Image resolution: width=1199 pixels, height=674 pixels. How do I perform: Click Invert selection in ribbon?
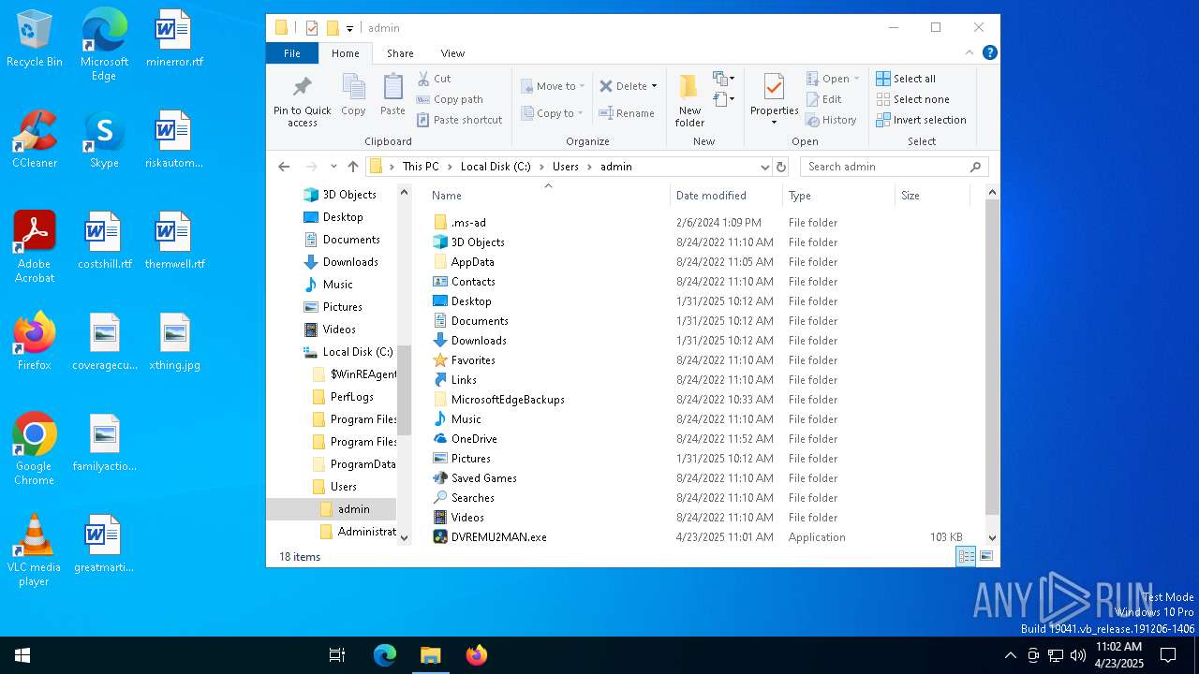tap(921, 120)
